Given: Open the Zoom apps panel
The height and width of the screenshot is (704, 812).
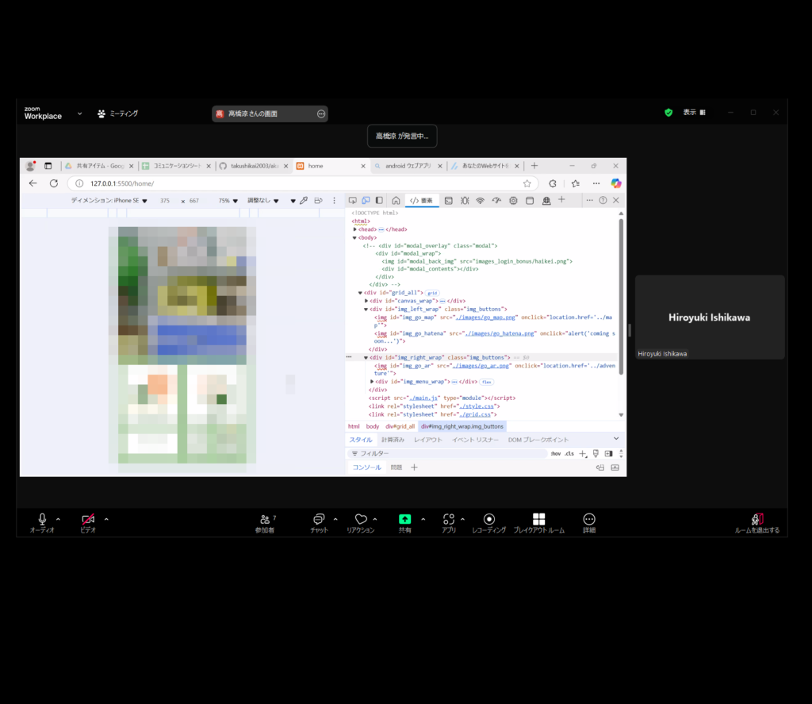Looking at the screenshot, I should click(449, 522).
